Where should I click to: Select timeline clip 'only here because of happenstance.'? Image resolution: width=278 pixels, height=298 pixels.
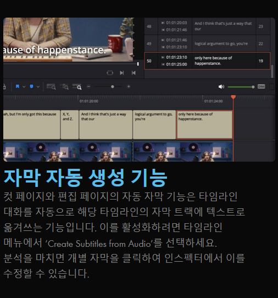(x=204, y=125)
